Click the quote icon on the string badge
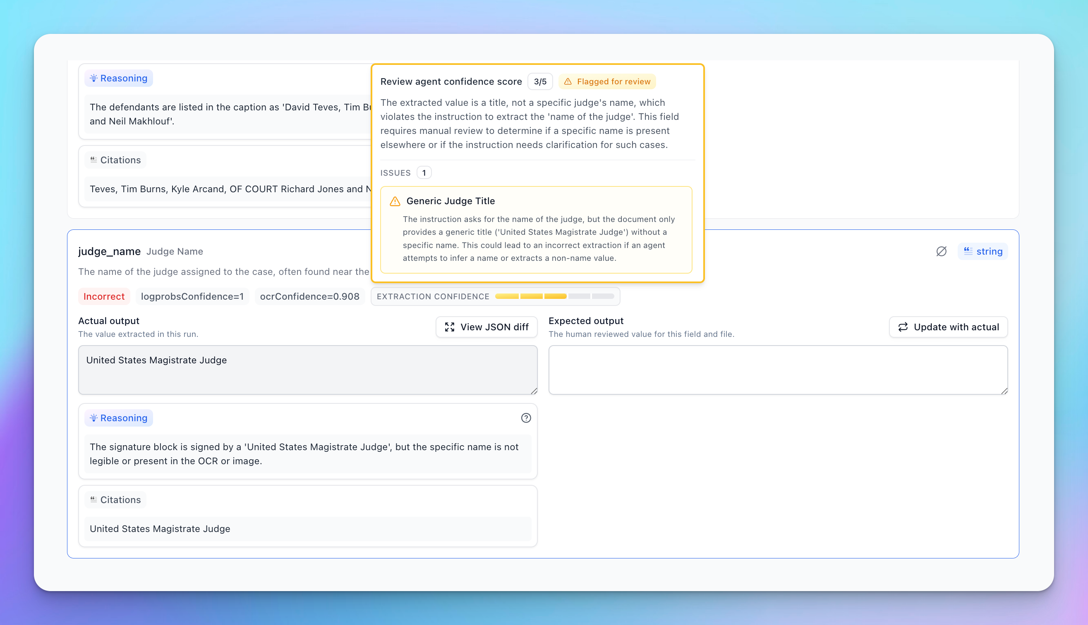Screen dimensions: 1088x625 968,251
